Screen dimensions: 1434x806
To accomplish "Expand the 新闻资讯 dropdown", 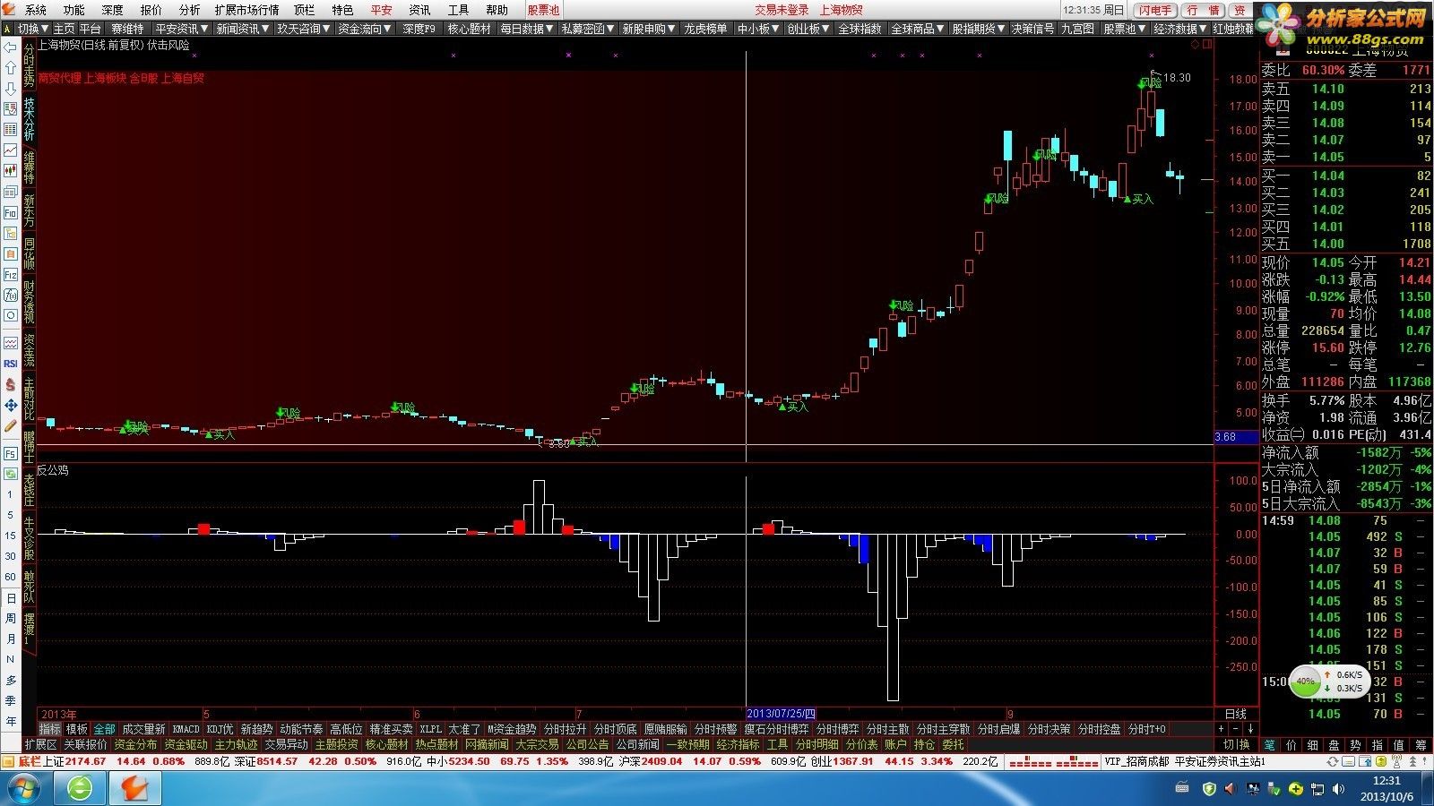I will click(x=243, y=29).
